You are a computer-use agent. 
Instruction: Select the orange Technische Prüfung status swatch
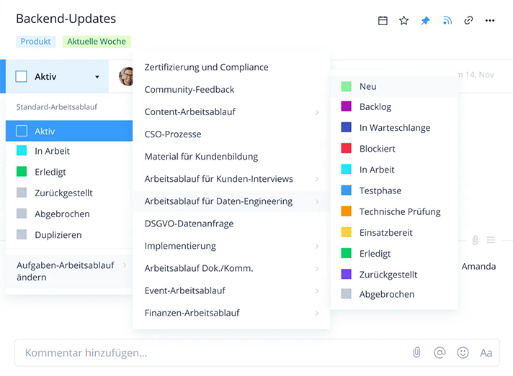(346, 211)
